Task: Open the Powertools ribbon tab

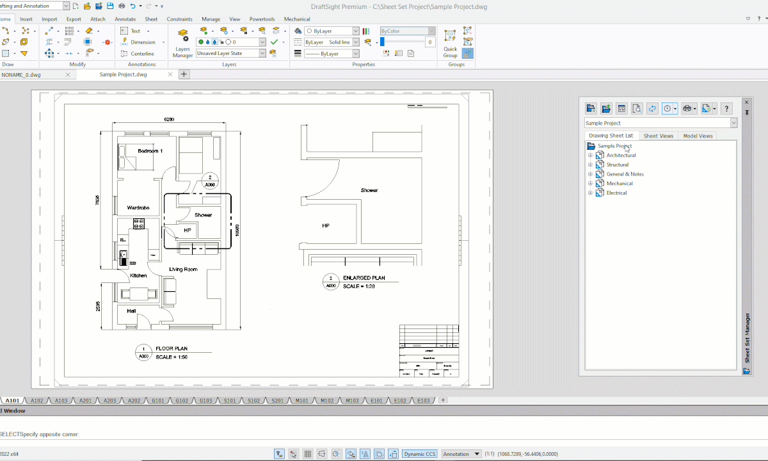Action: pos(262,19)
